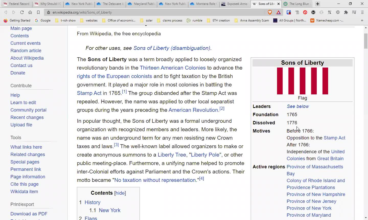Open the Namecheap.com bookmark

point(327,20)
